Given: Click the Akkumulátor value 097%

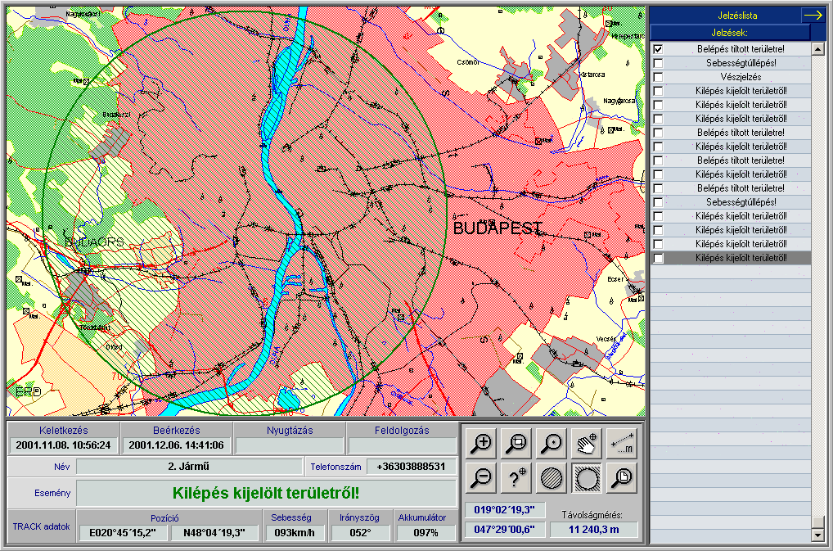Looking at the screenshot, I should [x=426, y=533].
